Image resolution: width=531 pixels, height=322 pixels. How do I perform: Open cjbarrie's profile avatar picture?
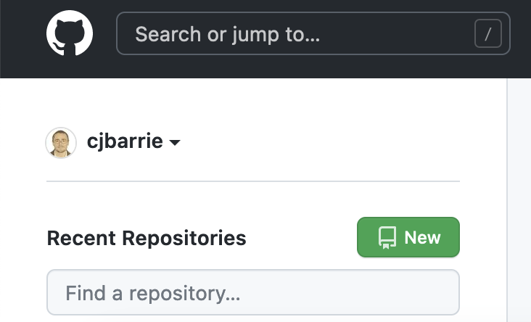[61, 143]
